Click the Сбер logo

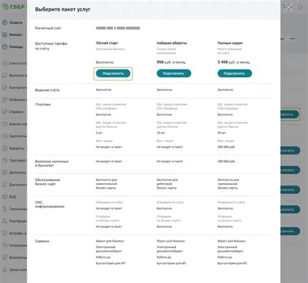point(13,6)
